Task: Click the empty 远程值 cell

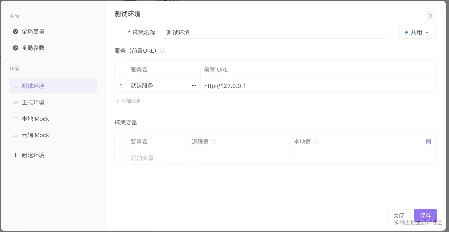Action: [x=239, y=158]
